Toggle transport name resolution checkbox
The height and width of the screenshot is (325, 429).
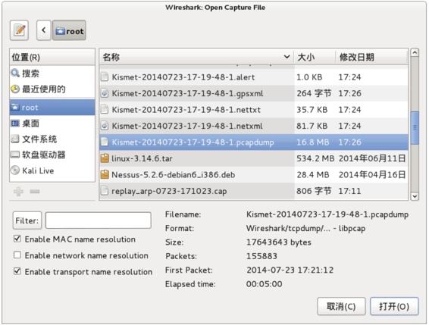(x=17, y=271)
